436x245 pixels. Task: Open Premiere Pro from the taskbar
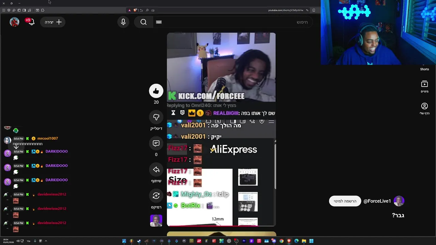pyautogui.click(x=244, y=241)
